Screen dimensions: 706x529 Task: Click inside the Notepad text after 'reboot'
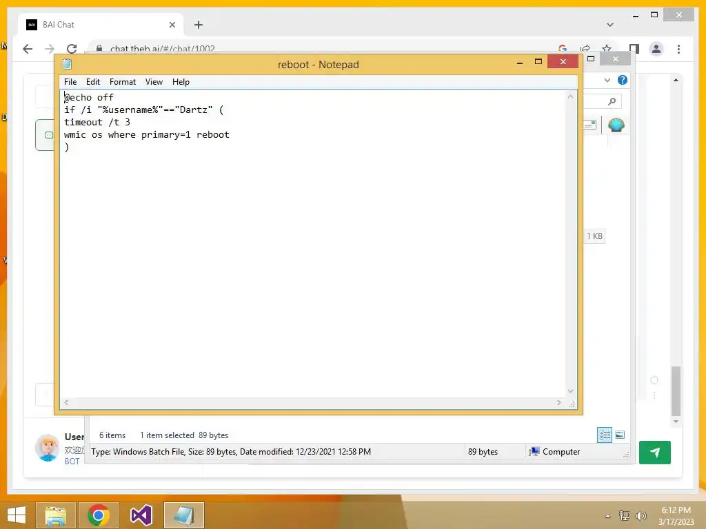[230, 134]
